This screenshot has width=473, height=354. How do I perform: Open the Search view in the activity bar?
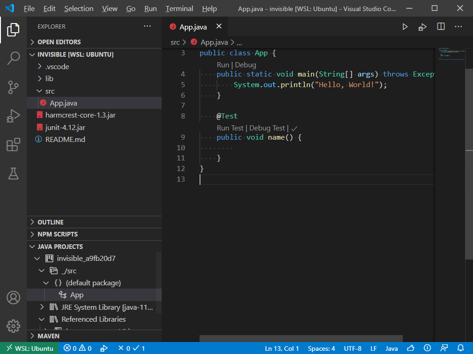(13, 58)
